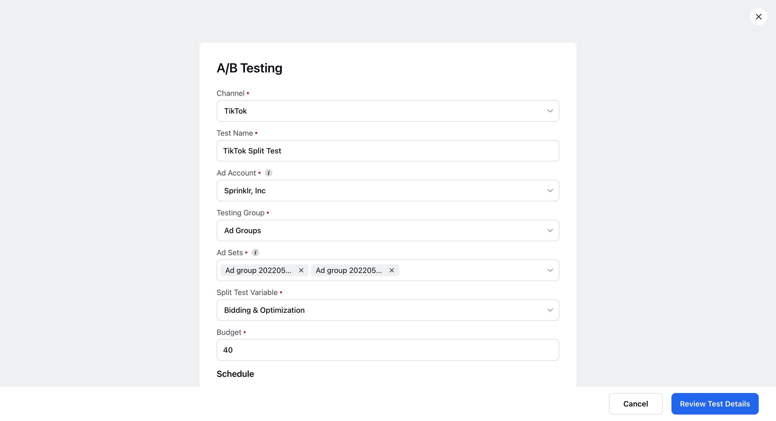Click the Ad Sets field label

click(x=230, y=252)
